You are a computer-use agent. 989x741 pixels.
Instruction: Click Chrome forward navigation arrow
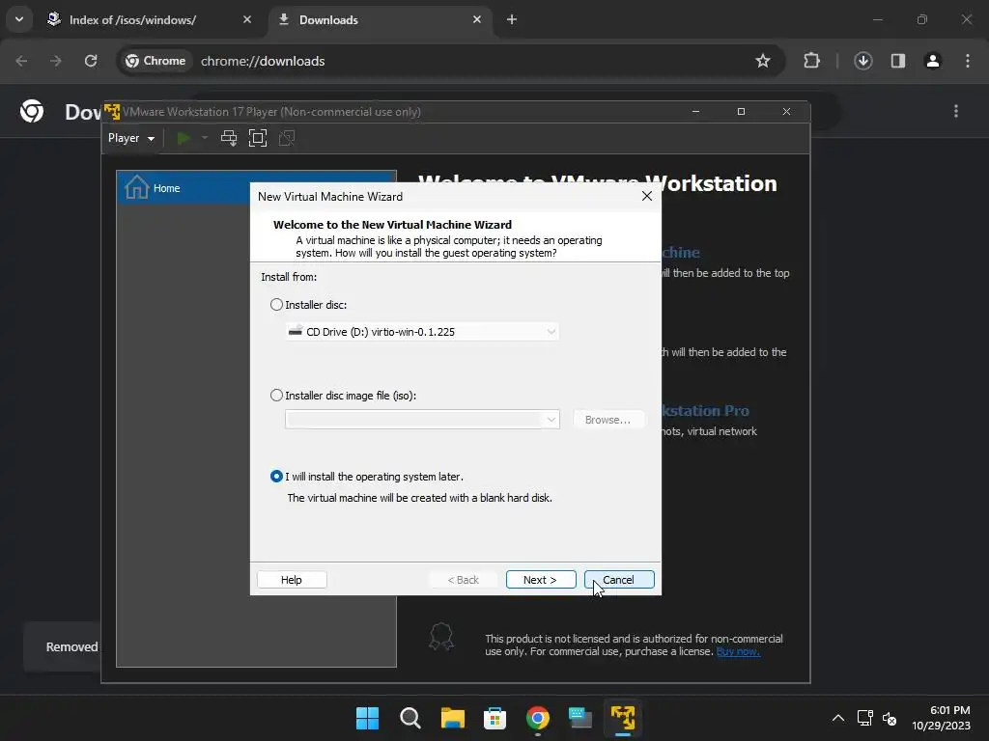pyautogui.click(x=56, y=61)
